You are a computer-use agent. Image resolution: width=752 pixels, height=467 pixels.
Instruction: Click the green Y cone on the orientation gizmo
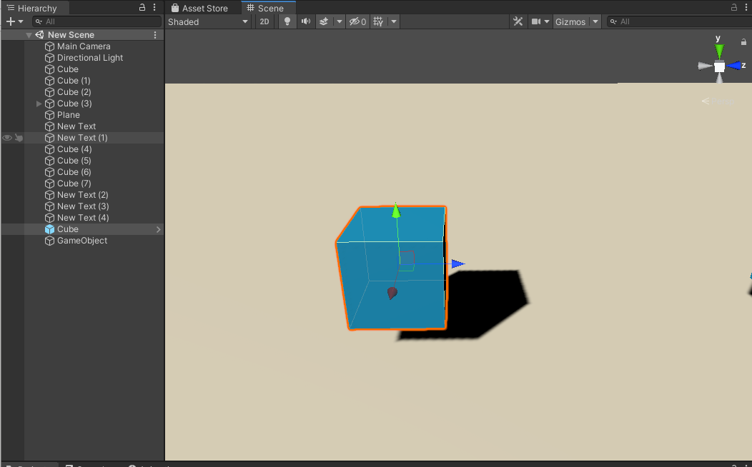[719, 50]
